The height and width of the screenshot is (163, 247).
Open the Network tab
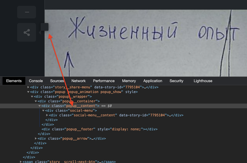(x=78, y=81)
